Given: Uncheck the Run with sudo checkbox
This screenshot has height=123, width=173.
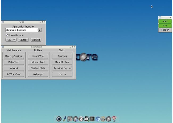Looking at the screenshot, I should click(x=7, y=35).
